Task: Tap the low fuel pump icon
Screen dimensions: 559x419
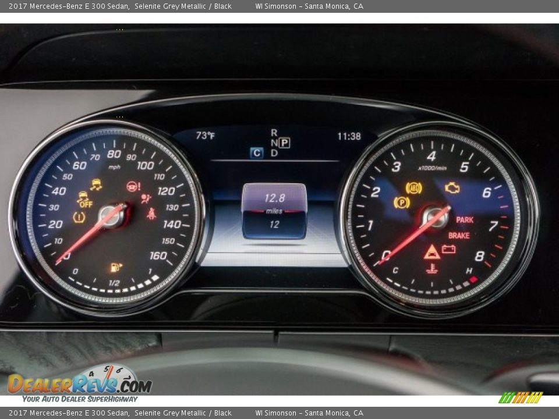Action: 116,268
